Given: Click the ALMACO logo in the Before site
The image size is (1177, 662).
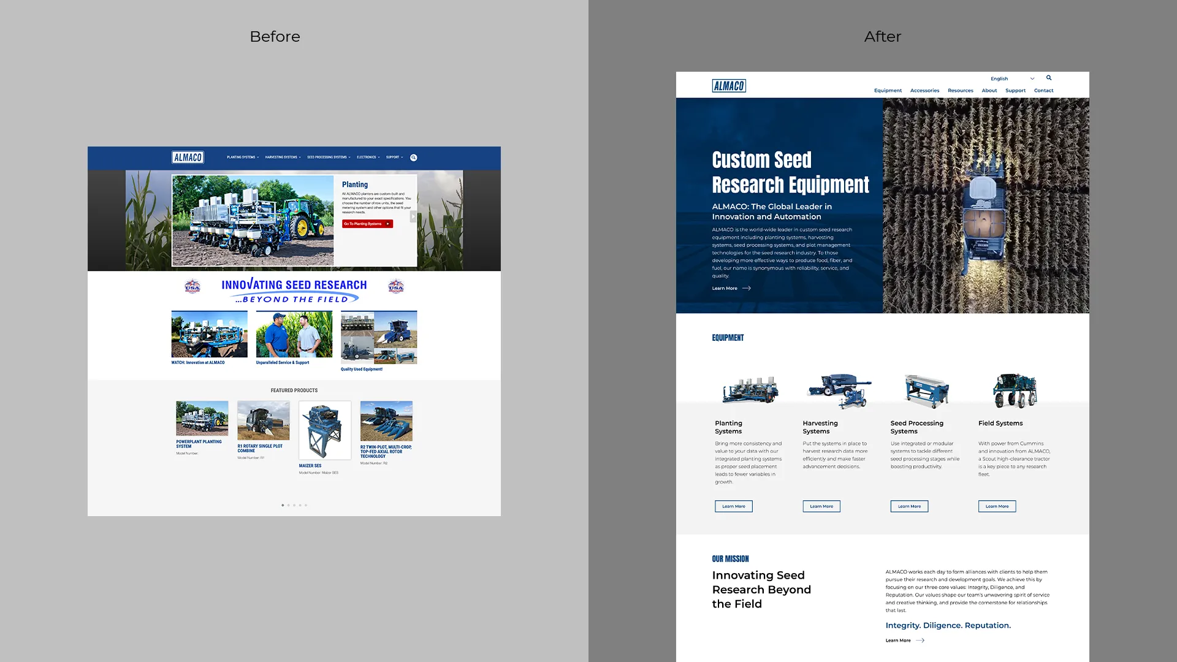Looking at the screenshot, I should pyautogui.click(x=188, y=158).
